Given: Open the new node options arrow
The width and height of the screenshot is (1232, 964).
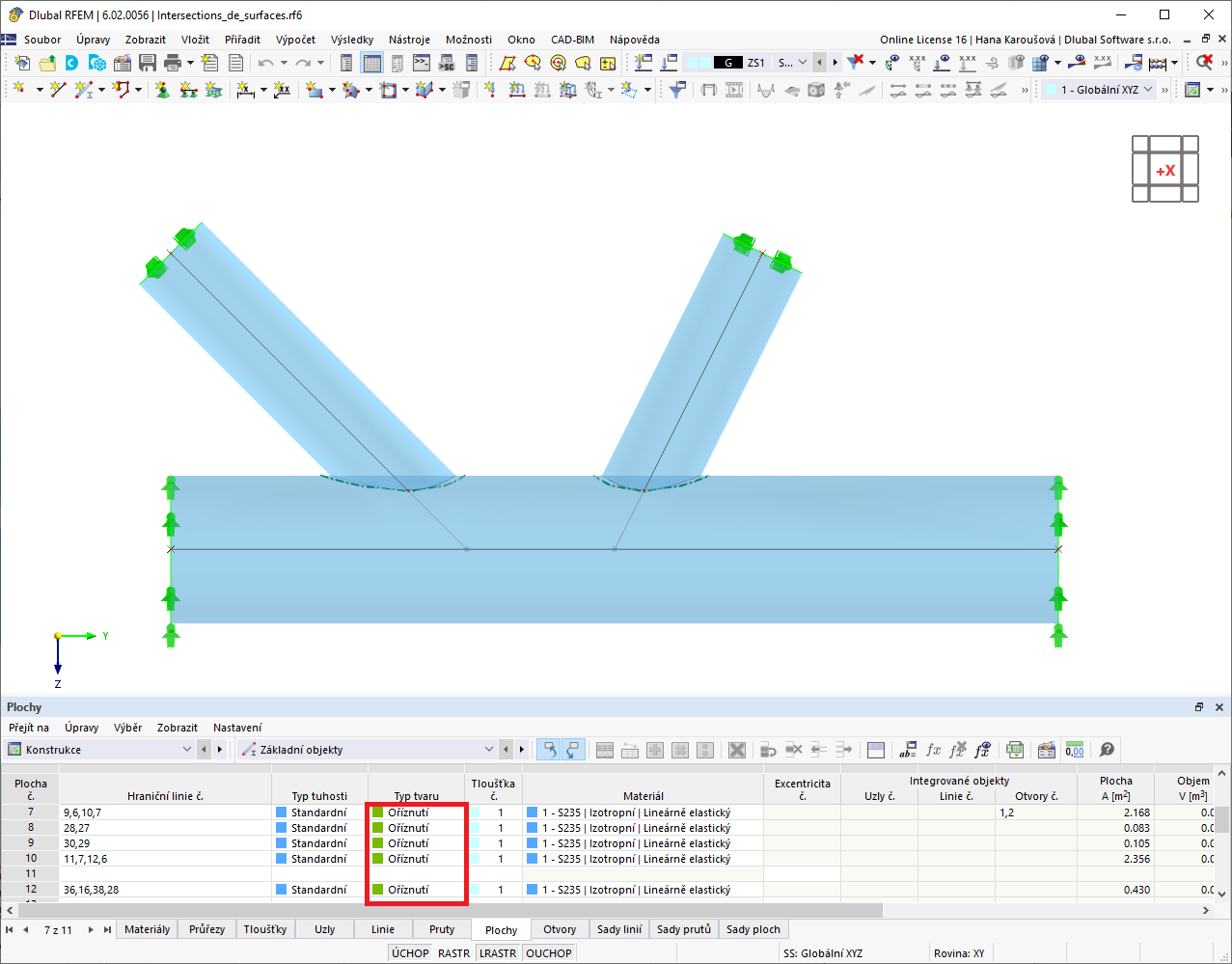Looking at the screenshot, I should point(39,90).
